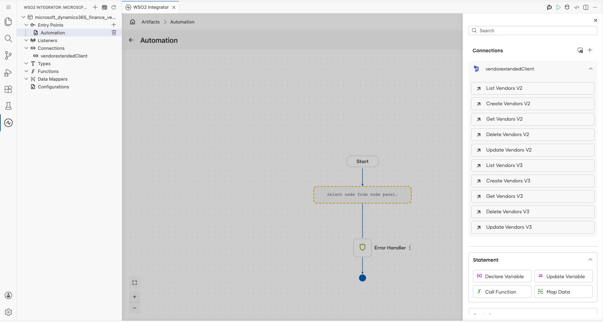603x322 pixels.
Task: Click Artifacts in the breadcrumb
Action: (x=151, y=22)
